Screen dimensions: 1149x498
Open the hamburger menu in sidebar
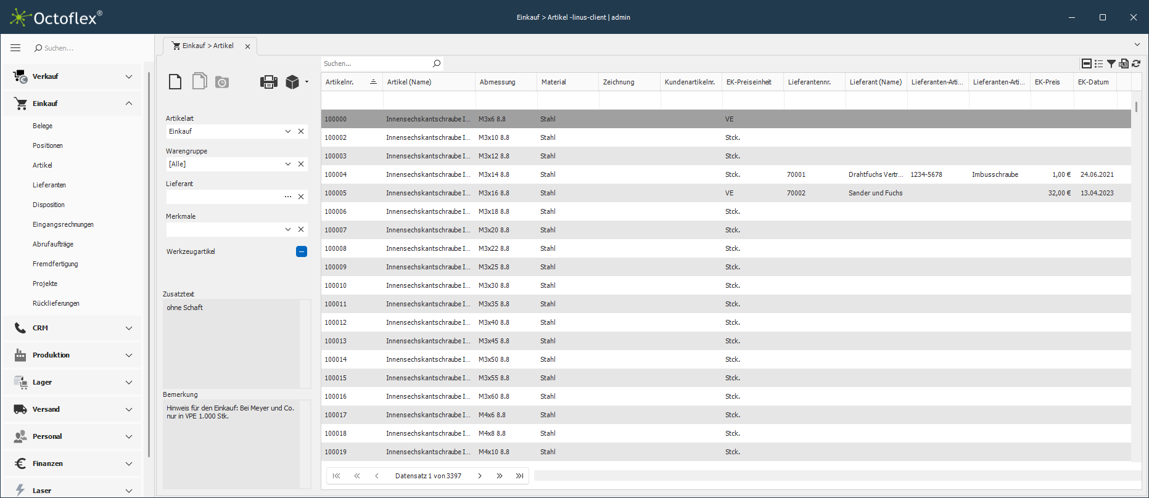click(16, 48)
